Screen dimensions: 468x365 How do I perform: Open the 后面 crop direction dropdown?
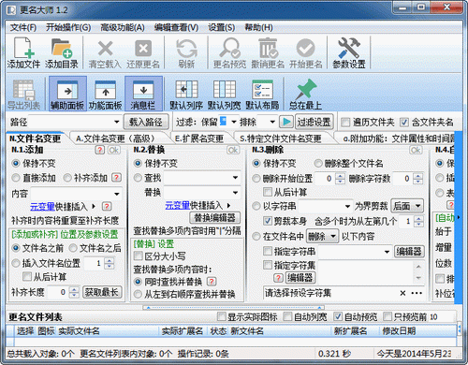click(407, 206)
